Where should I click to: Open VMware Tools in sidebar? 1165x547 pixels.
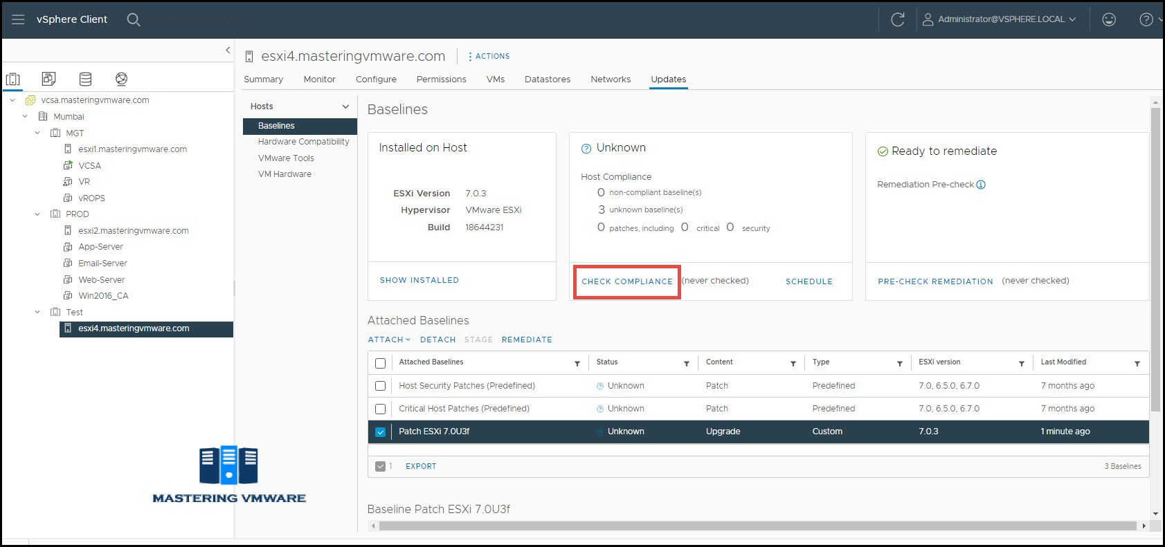click(286, 158)
